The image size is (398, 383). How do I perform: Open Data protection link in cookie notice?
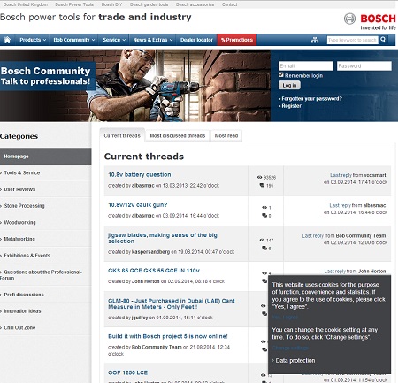(295, 361)
